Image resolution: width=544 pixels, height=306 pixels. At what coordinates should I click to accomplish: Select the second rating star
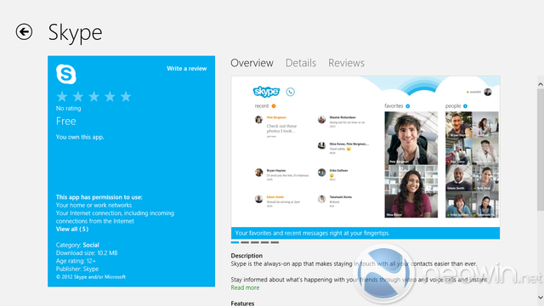pos(78,96)
